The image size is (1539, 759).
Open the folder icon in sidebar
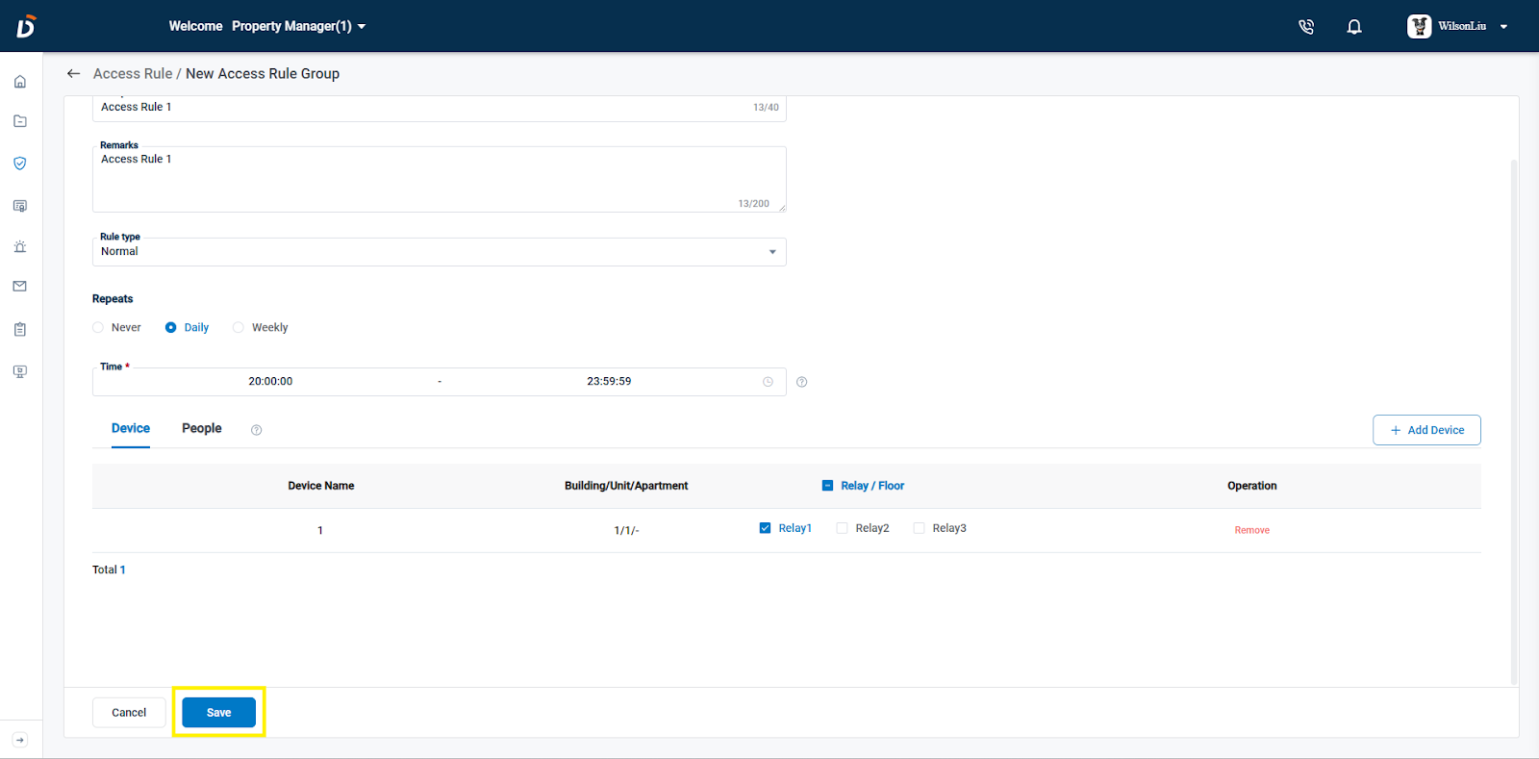tap(20, 121)
